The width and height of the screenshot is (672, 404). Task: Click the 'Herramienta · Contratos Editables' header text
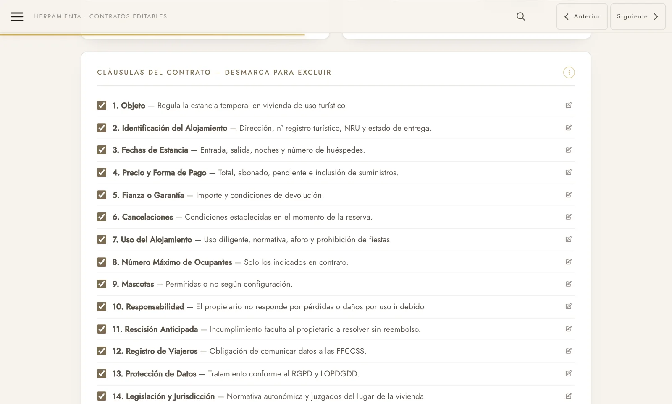click(x=101, y=16)
